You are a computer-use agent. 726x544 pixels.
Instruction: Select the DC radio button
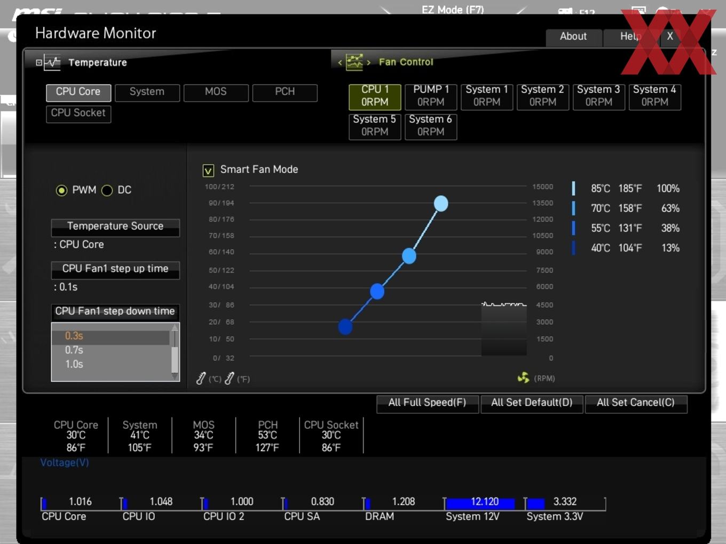click(x=107, y=190)
